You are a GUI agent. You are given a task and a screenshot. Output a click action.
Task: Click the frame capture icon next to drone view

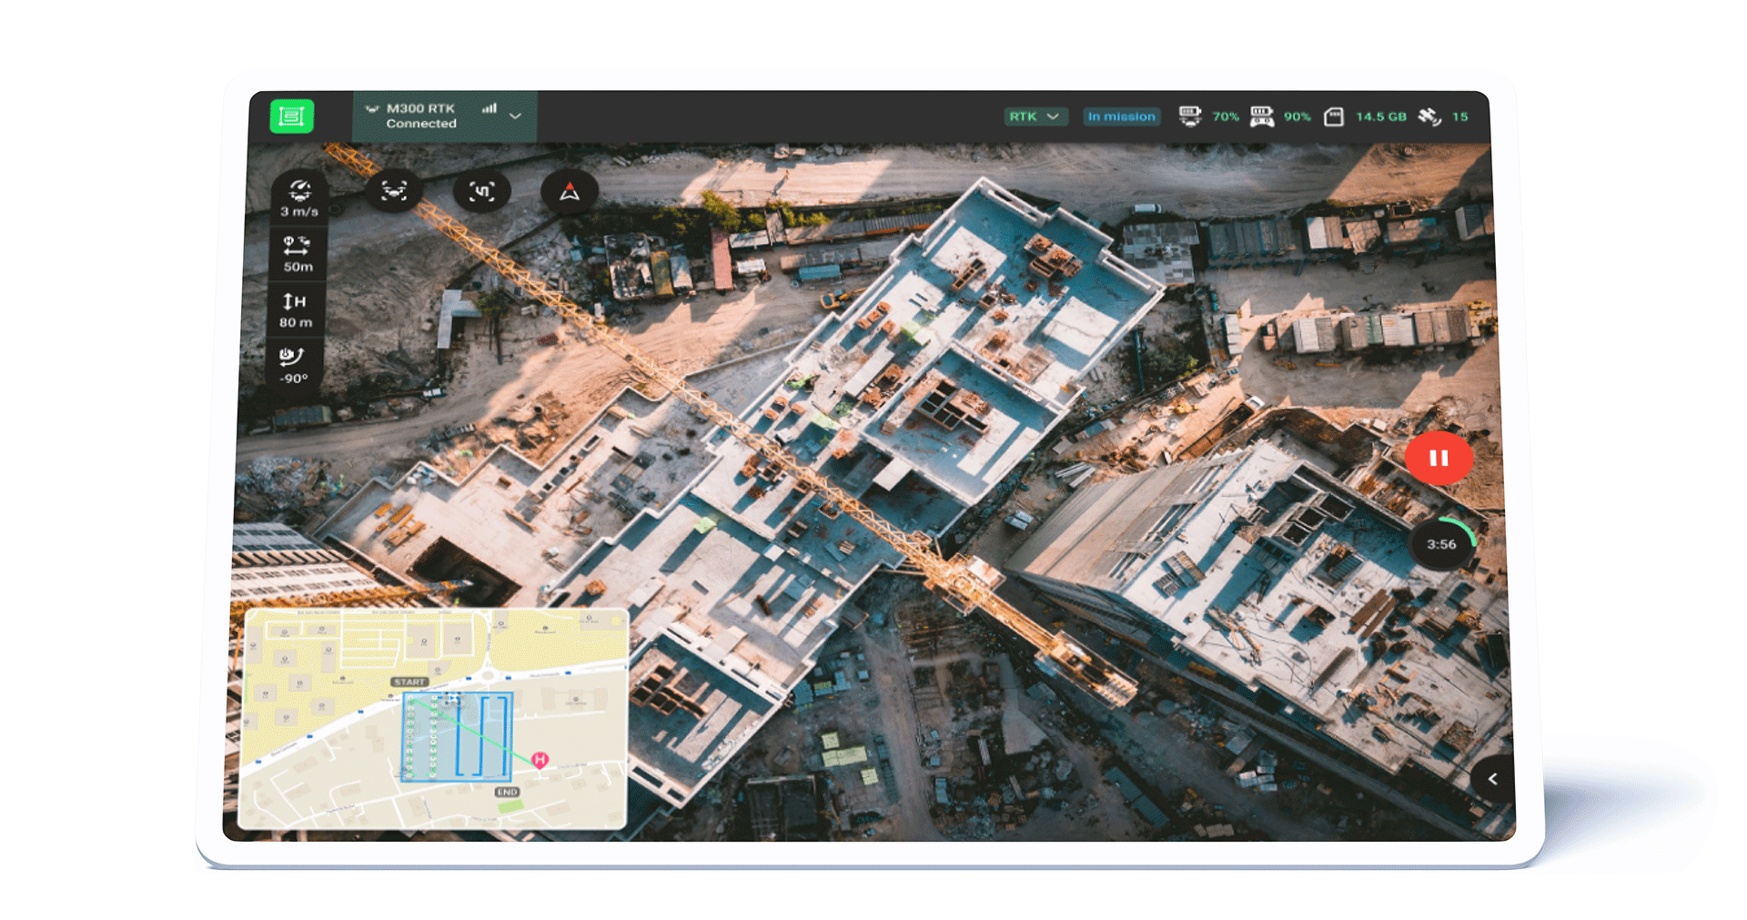(x=483, y=191)
